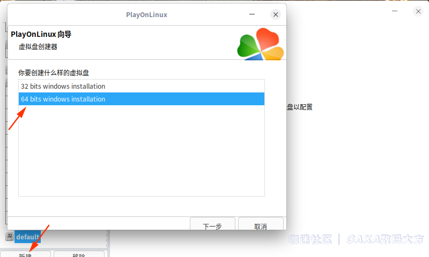Click the PlayOnLinux clover logo

[261, 44]
